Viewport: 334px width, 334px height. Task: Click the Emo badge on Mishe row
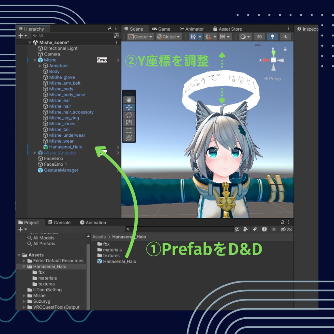pos(102,60)
